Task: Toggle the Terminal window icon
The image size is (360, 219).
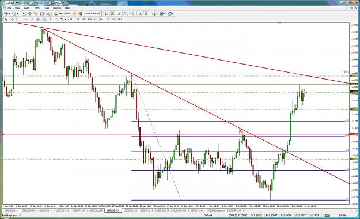Action: (42, 14)
